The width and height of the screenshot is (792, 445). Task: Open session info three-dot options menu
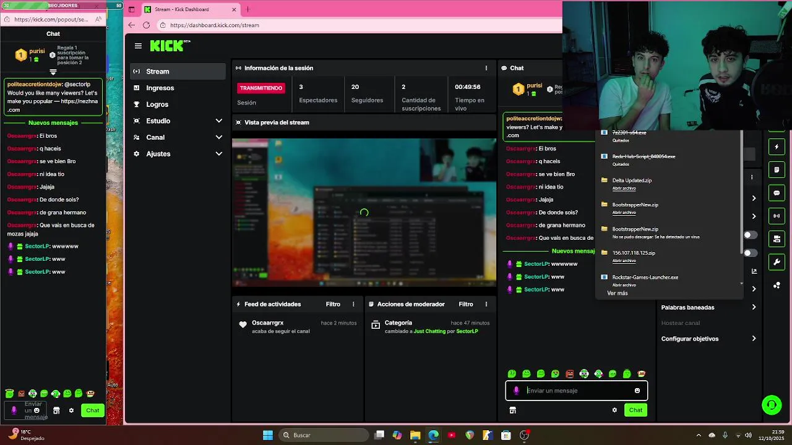[x=486, y=68]
